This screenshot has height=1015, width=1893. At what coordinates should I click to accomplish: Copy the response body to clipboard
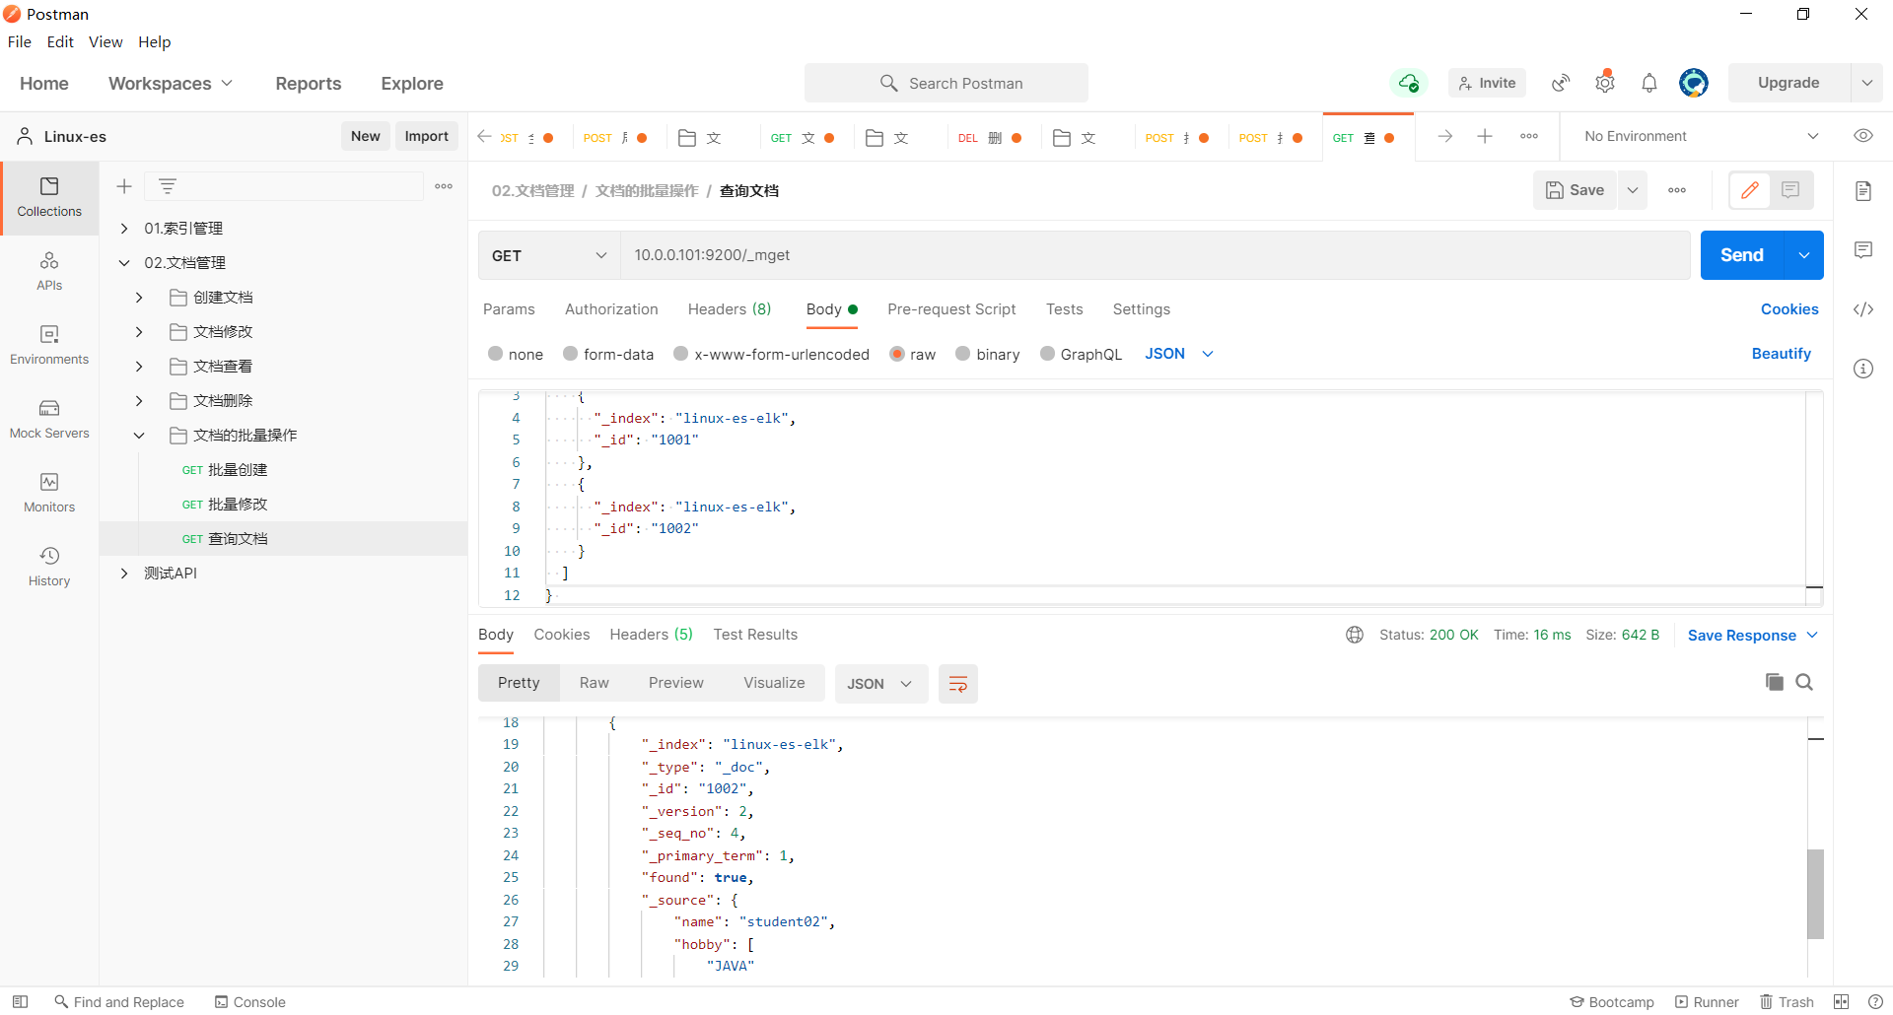[x=1774, y=682]
